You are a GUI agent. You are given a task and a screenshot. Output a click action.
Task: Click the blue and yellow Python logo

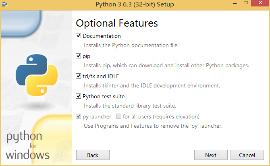pos(37,75)
